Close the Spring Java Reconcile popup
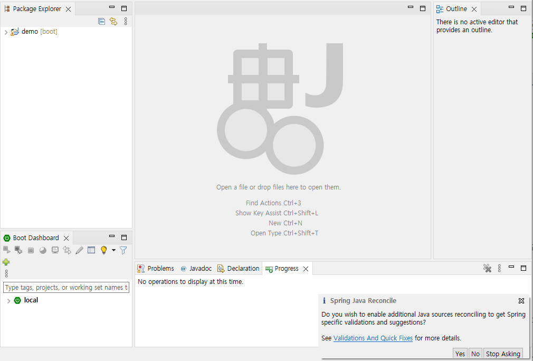Screen dimensions: 533x361 pyautogui.click(x=521, y=301)
